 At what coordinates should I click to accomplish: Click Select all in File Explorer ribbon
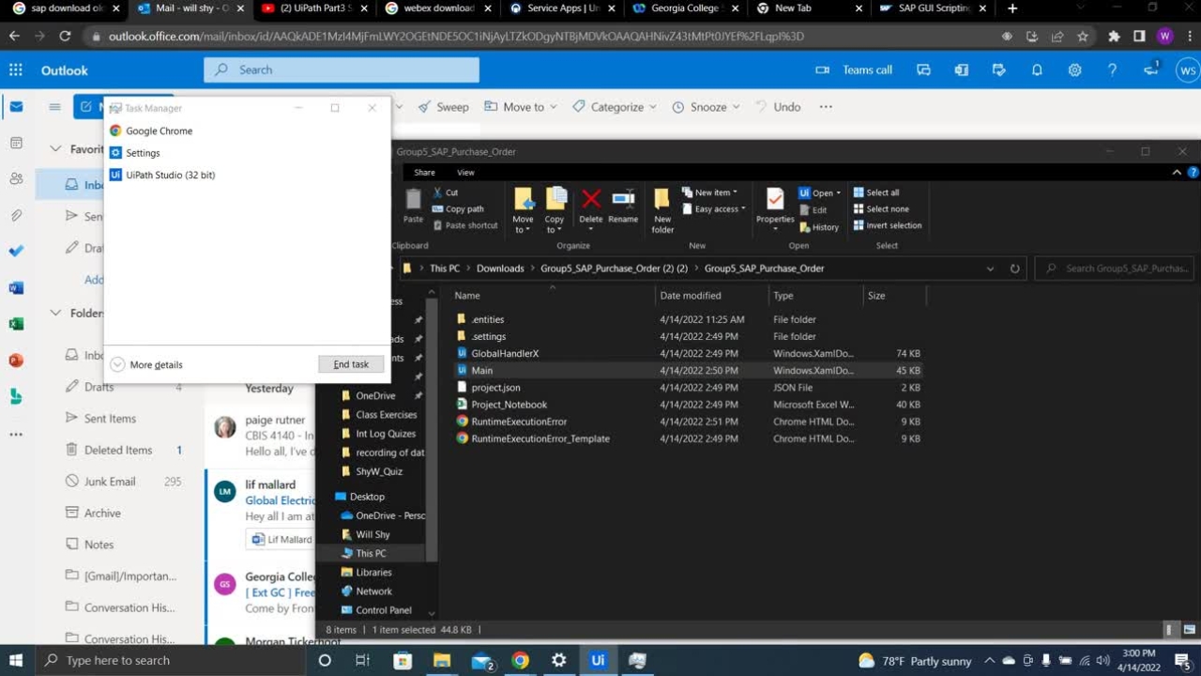point(876,192)
